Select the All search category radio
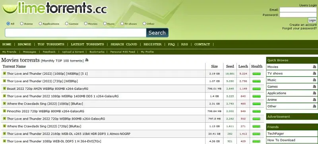Image resolution: width=318 pixels, height=144 pixels. (8, 23)
